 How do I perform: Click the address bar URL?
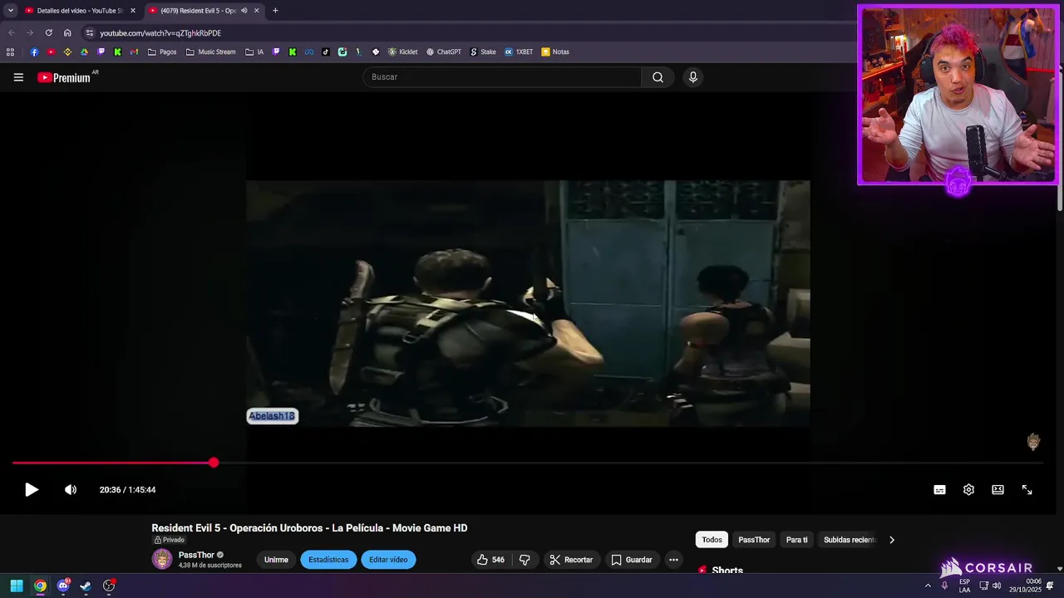click(160, 33)
